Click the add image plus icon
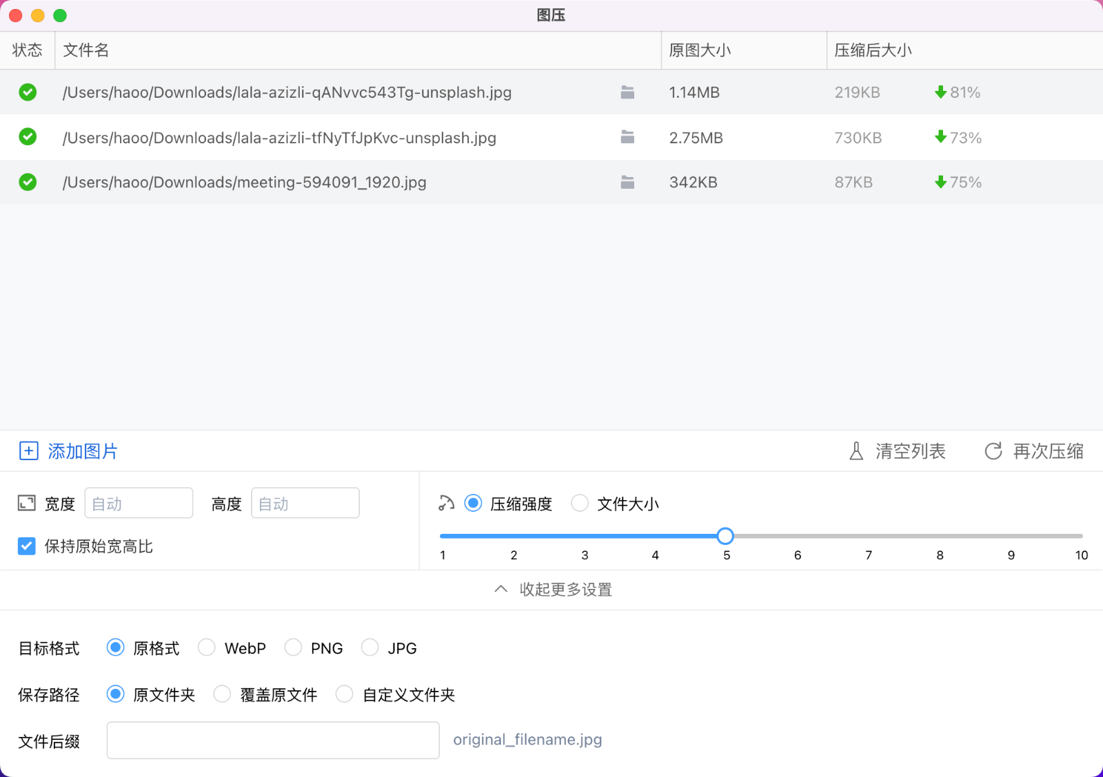This screenshot has width=1103, height=777. click(28, 451)
